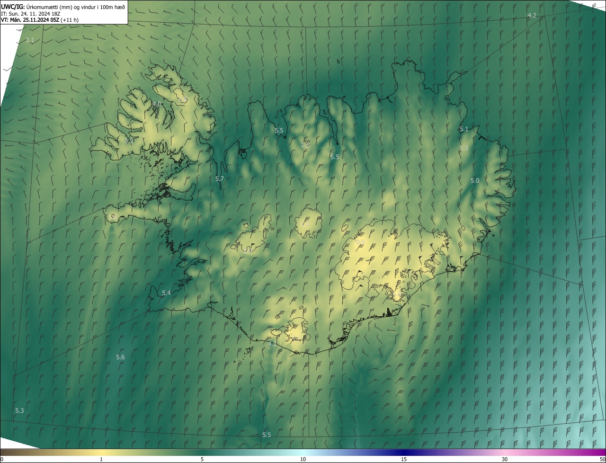Click the 50 tick label on the colour scale
This screenshot has width=606, height=463.
[602, 459]
